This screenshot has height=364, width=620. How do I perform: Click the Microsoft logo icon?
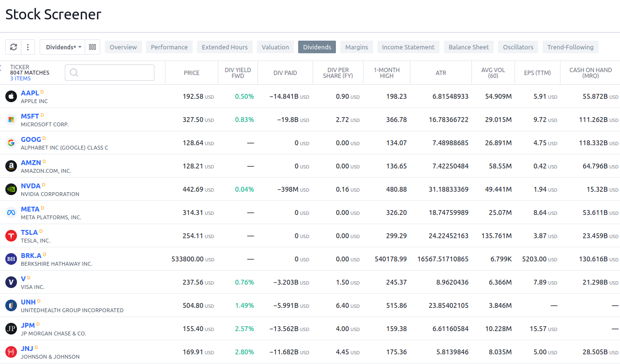[11, 120]
